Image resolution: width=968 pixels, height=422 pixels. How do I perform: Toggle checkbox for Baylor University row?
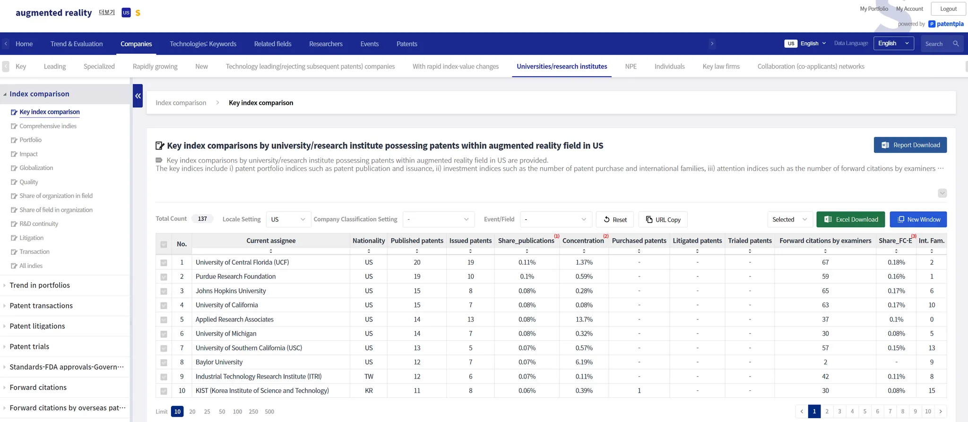(x=164, y=362)
